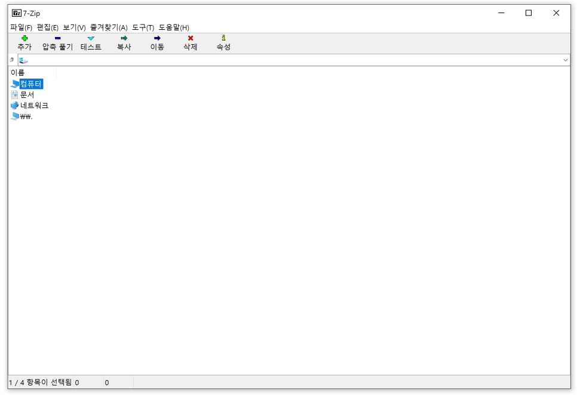The height and width of the screenshot is (395, 577).
Task: Click the 삭제 (Delete) icon with red X
Action: pos(190,42)
